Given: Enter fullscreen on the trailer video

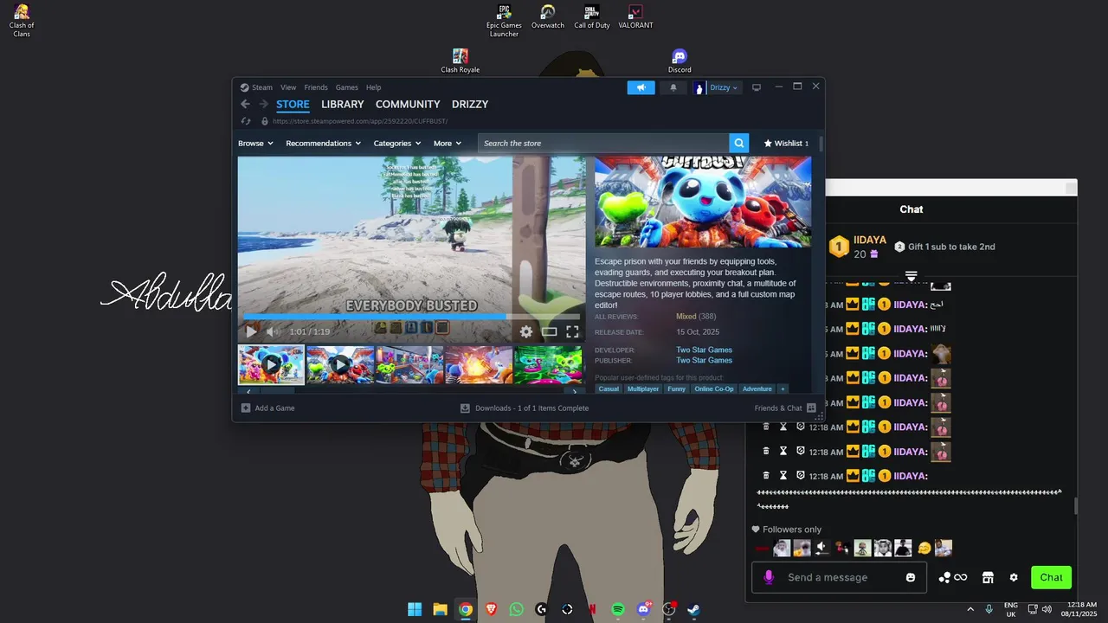Looking at the screenshot, I should tap(572, 331).
